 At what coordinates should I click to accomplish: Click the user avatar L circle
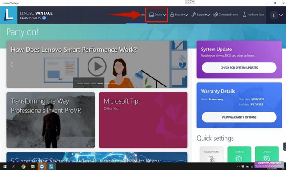point(274,15)
